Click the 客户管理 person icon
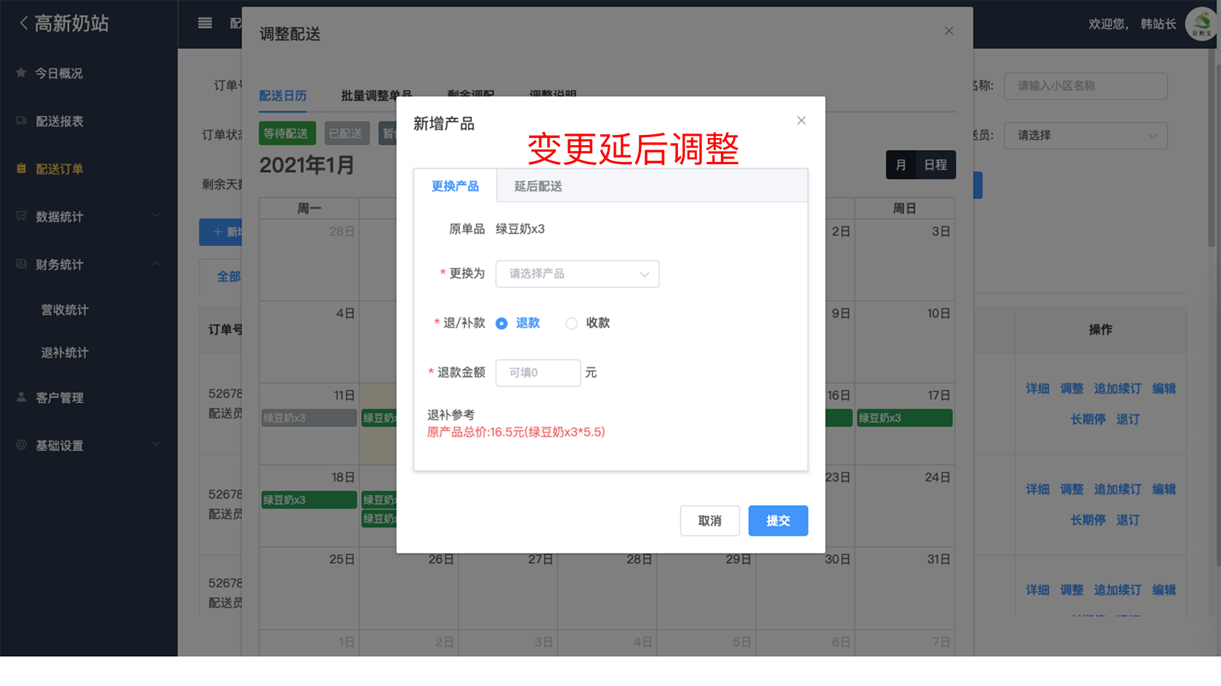The width and height of the screenshot is (1221, 686). [x=21, y=397]
